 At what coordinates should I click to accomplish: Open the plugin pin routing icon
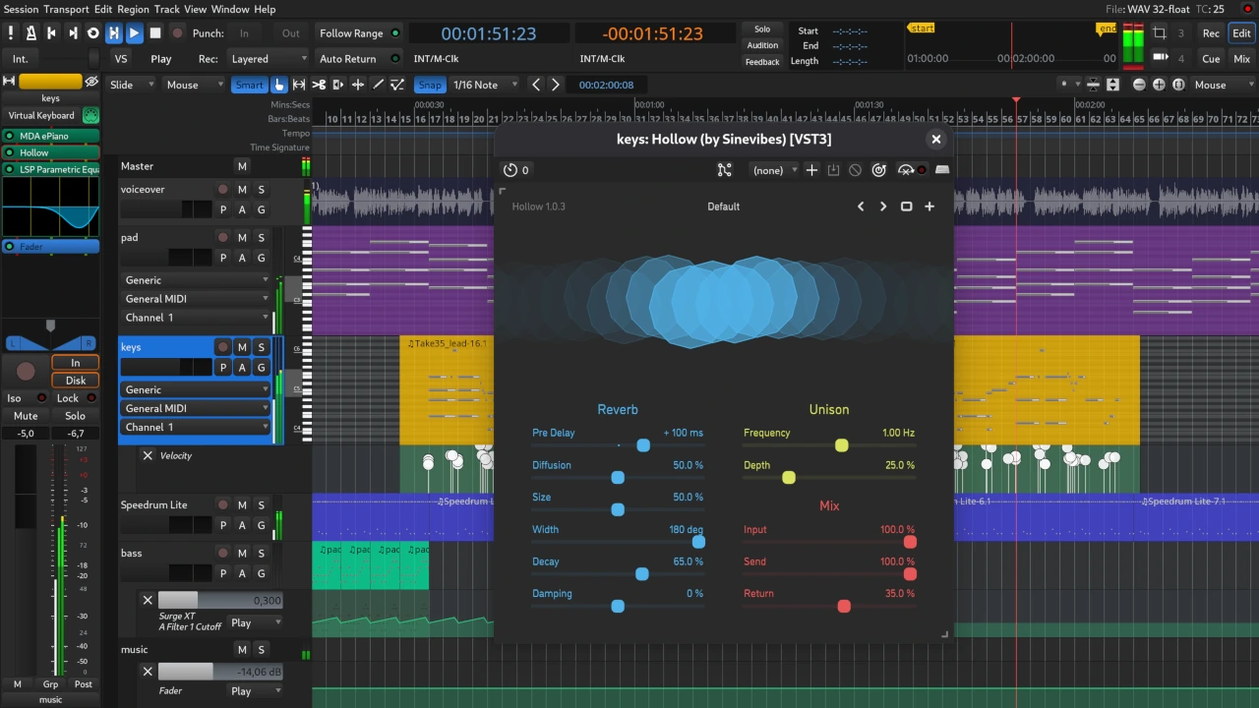pos(725,169)
